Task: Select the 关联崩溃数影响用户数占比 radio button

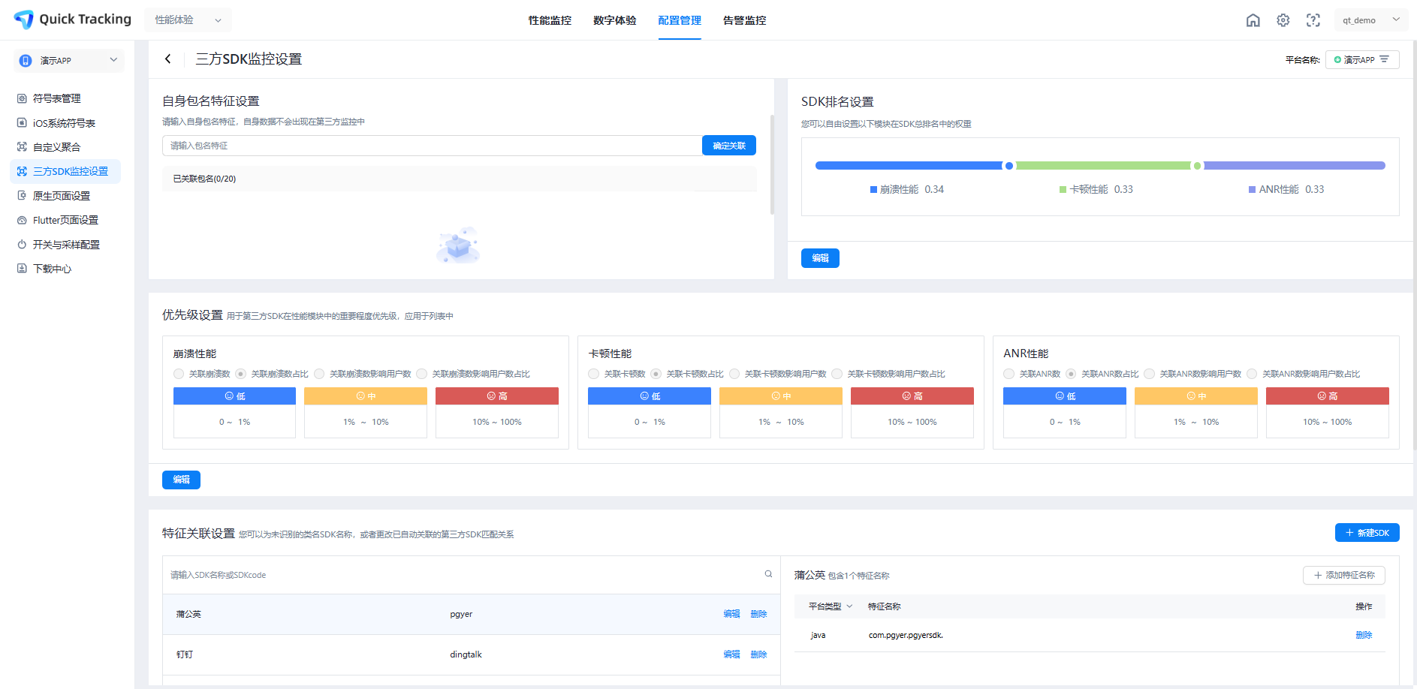Action: tap(422, 374)
